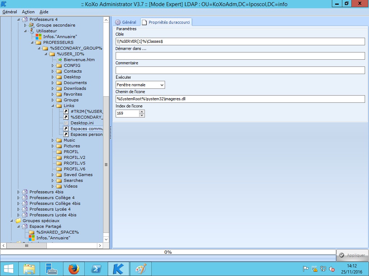Click the #TRIM{%USER shortcut icon
This screenshot has height=276, width=369.
tap(66, 111)
